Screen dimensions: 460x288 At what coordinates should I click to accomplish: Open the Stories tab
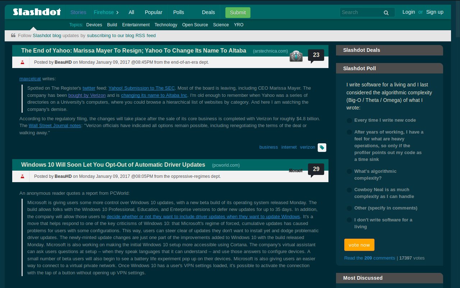pos(78,12)
